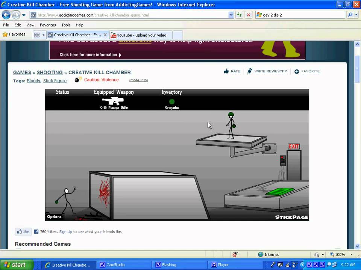Open the Stick Figure tag link
The height and width of the screenshot is (270, 361).
pos(55,81)
